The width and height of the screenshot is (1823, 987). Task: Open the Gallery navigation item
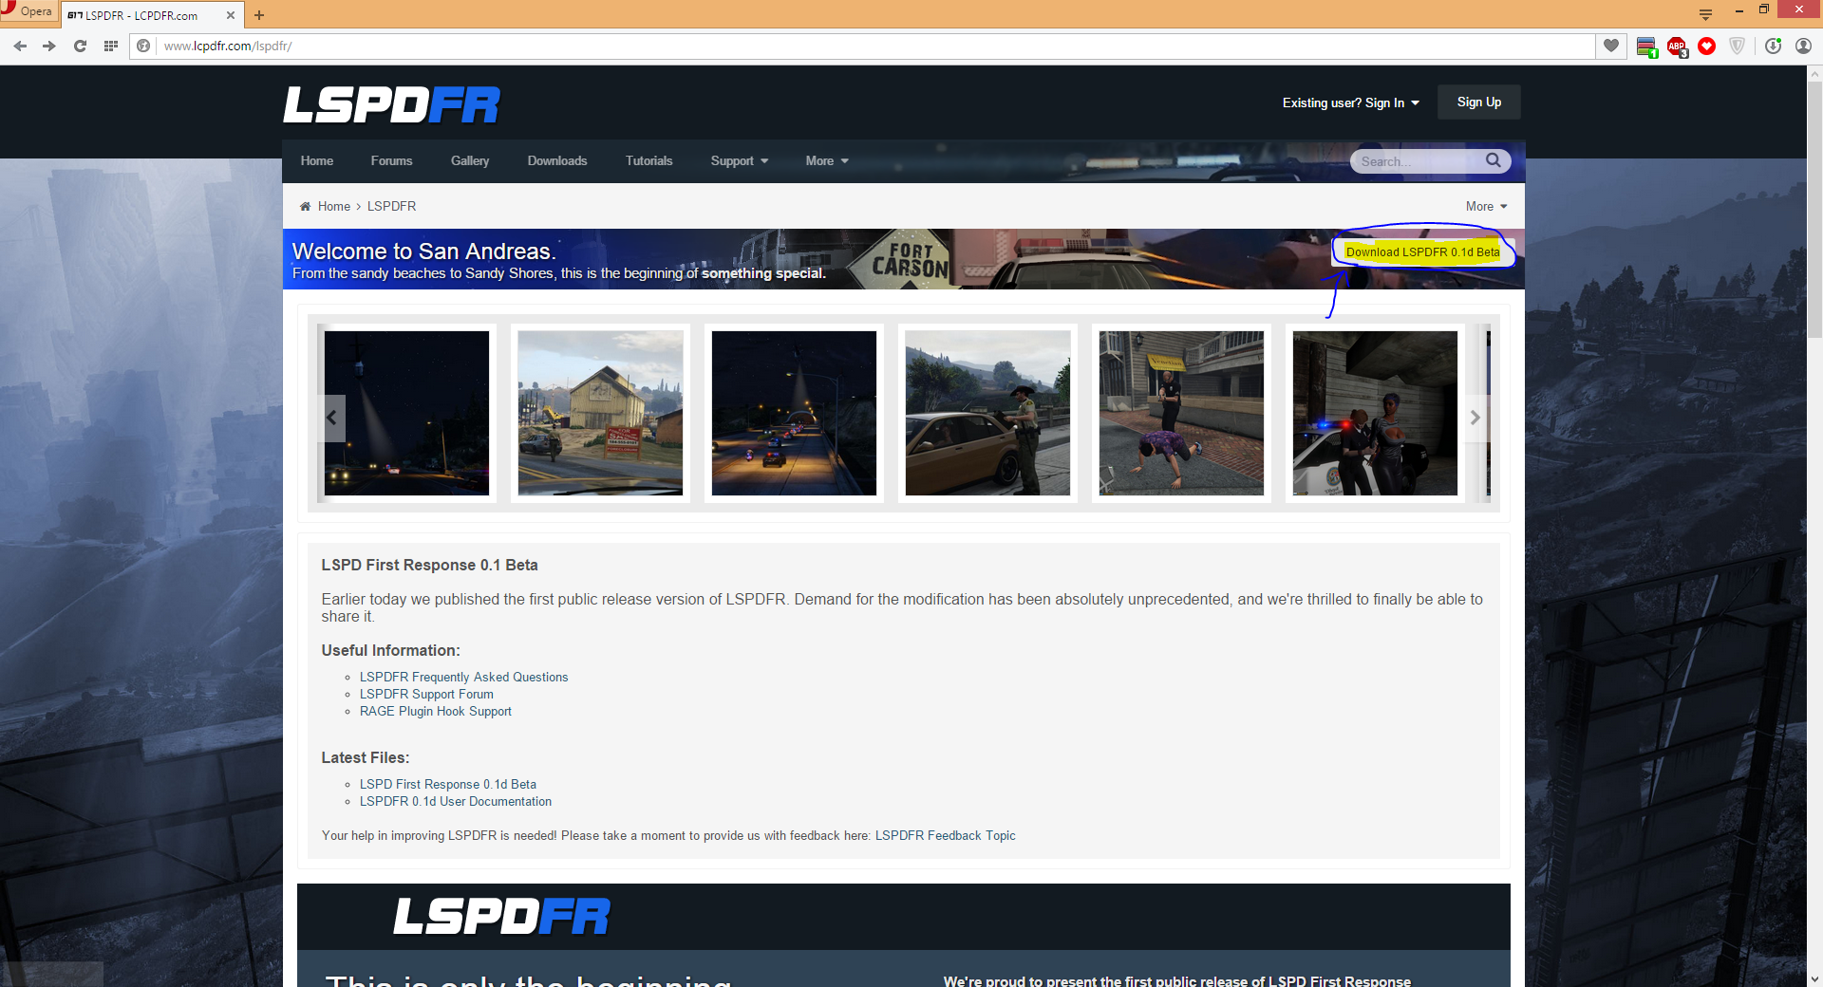[x=470, y=161]
